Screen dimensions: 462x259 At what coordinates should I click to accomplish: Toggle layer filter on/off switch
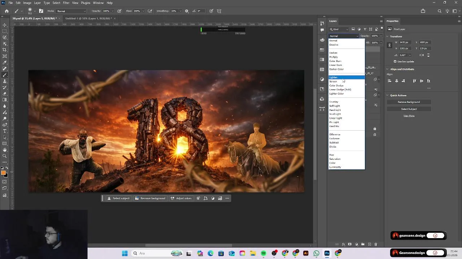[x=382, y=28]
